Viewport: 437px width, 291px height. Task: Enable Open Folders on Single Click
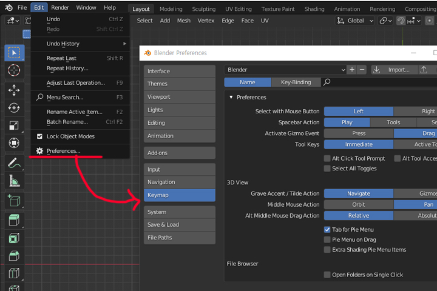click(x=327, y=275)
